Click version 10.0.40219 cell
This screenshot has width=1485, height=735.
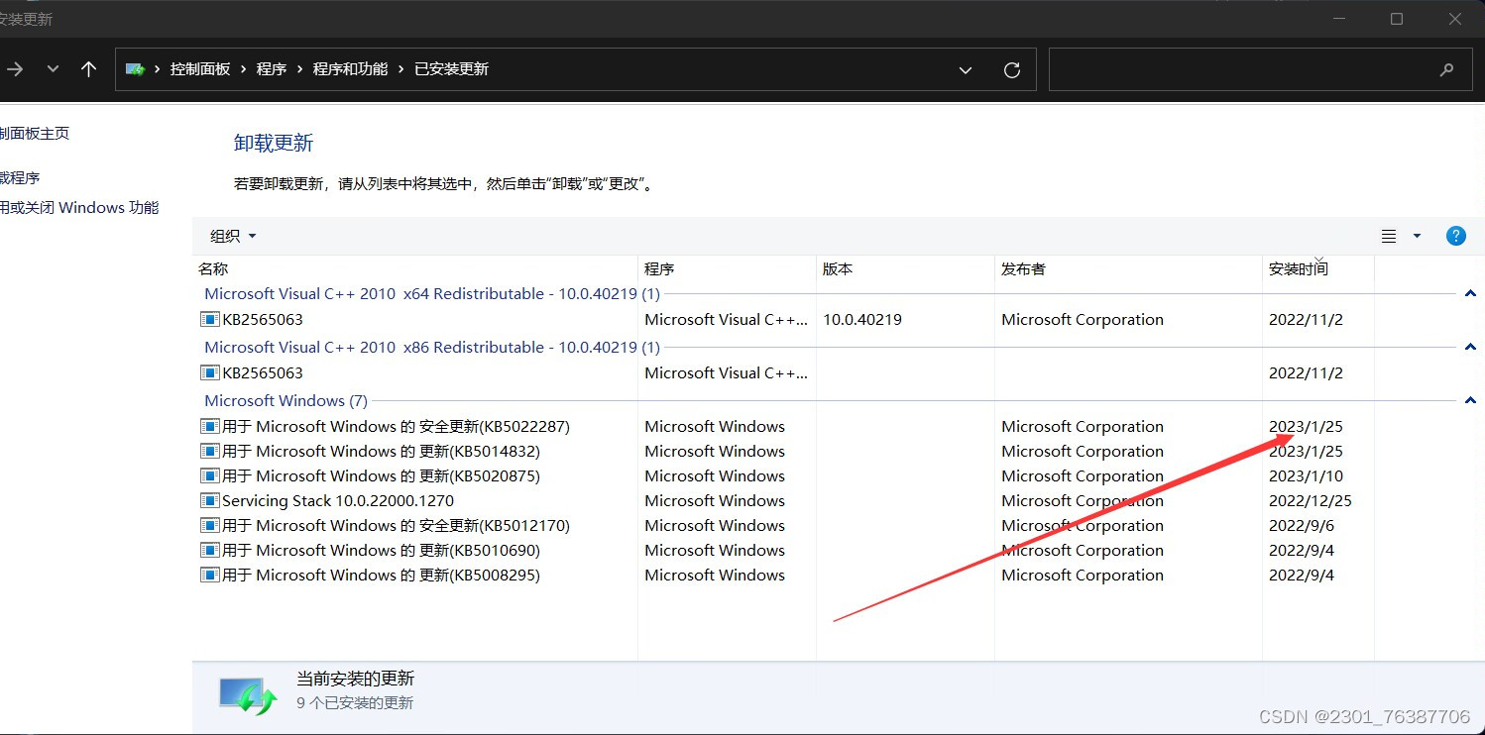(862, 320)
